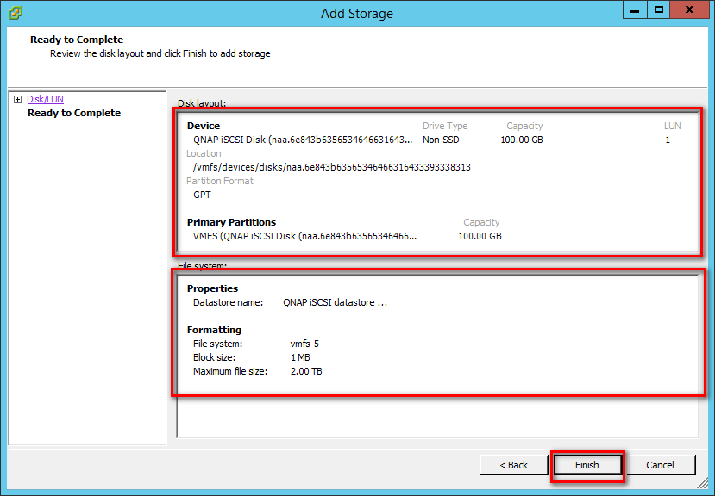Screen dimensions: 715x496
Task: Cancel the Add Storage wizard
Action: tap(660, 465)
